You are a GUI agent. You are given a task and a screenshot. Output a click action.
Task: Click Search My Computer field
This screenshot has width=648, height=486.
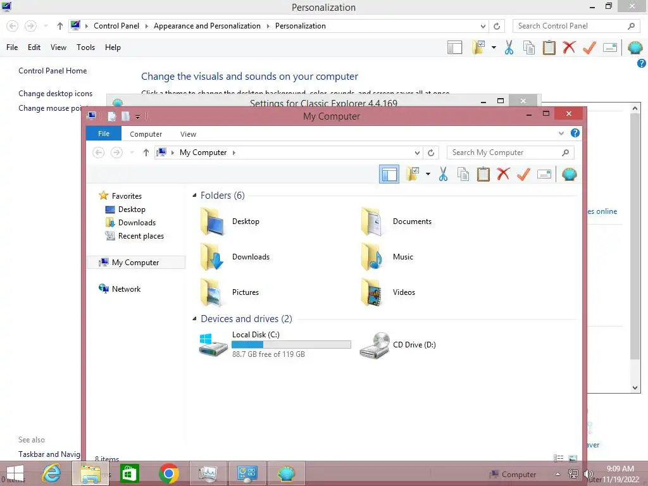(510, 153)
